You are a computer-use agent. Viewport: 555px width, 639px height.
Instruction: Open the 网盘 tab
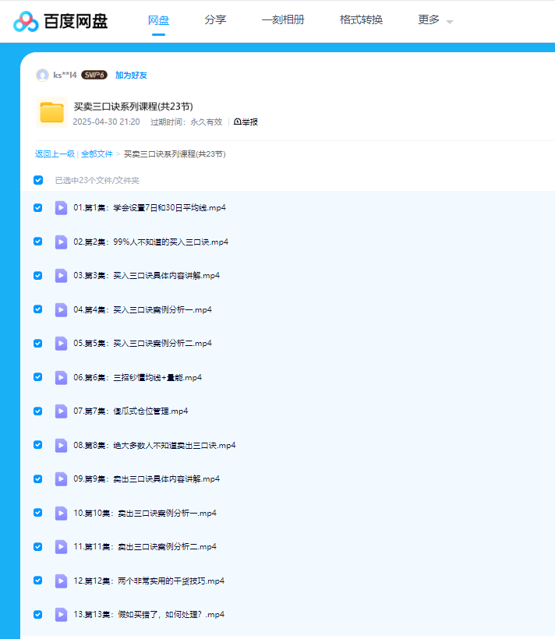click(159, 20)
